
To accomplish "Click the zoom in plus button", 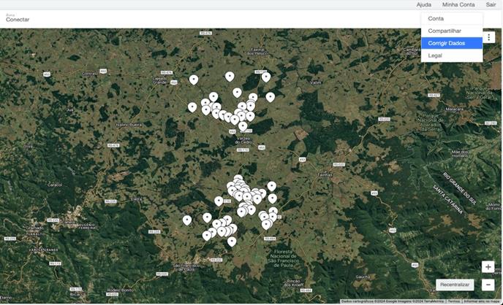I will pos(488,268).
